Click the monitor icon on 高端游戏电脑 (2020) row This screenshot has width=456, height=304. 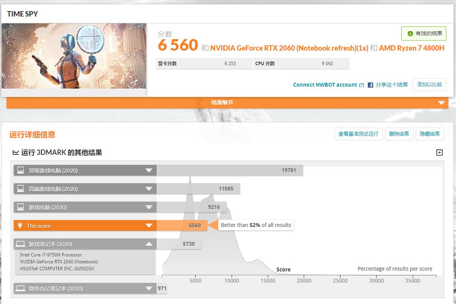pos(20,189)
